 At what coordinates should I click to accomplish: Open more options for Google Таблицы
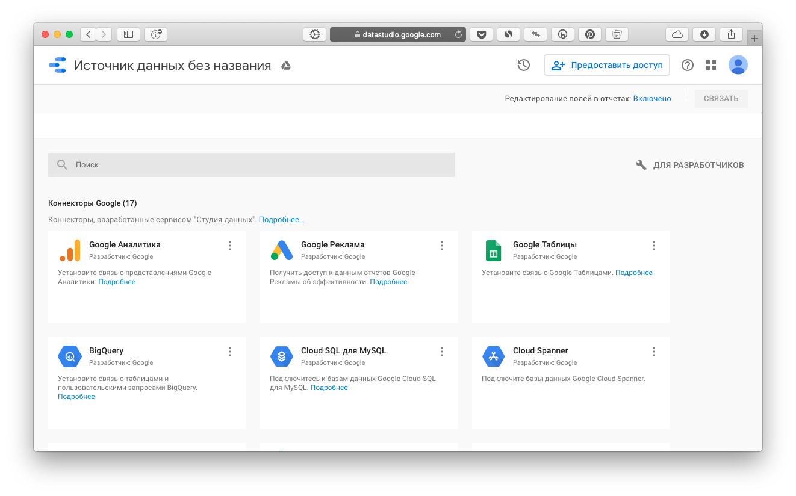[x=654, y=246]
